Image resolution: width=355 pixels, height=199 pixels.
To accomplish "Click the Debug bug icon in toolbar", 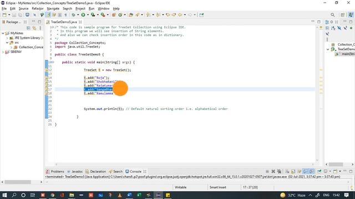I will (73, 15).
